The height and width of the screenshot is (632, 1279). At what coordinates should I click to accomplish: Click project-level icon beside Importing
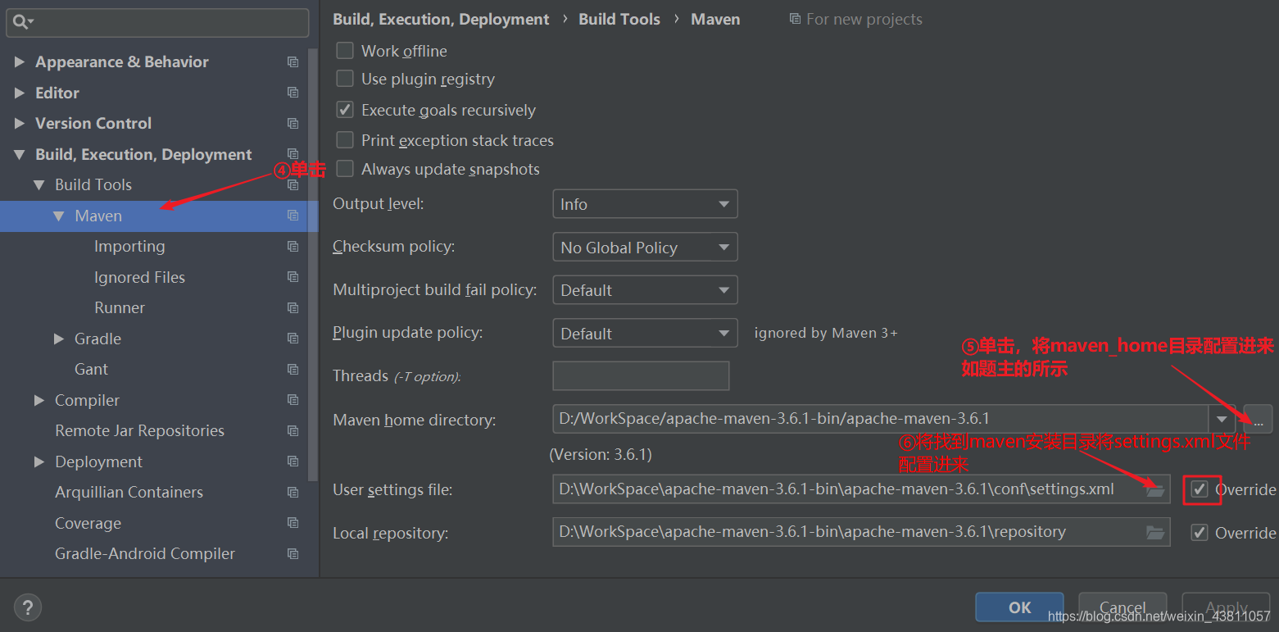(x=293, y=246)
